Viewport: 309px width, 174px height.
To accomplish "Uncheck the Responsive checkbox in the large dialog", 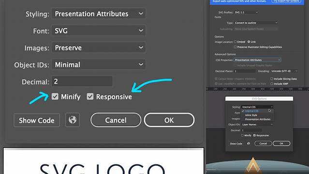I will [90, 97].
